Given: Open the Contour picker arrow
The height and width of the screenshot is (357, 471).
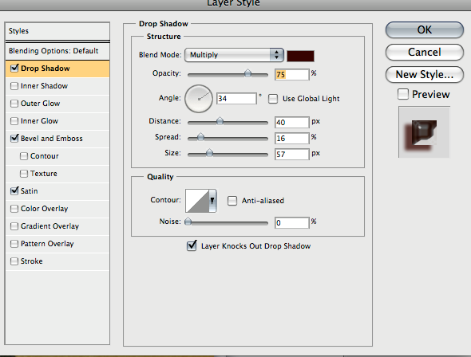Looking at the screenshot, I should [212, 201].
